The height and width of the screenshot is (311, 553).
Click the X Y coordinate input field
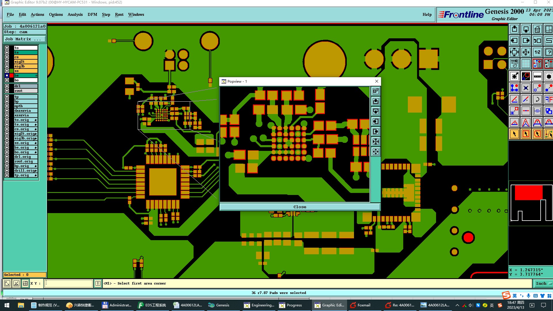(x=69, y=284)
